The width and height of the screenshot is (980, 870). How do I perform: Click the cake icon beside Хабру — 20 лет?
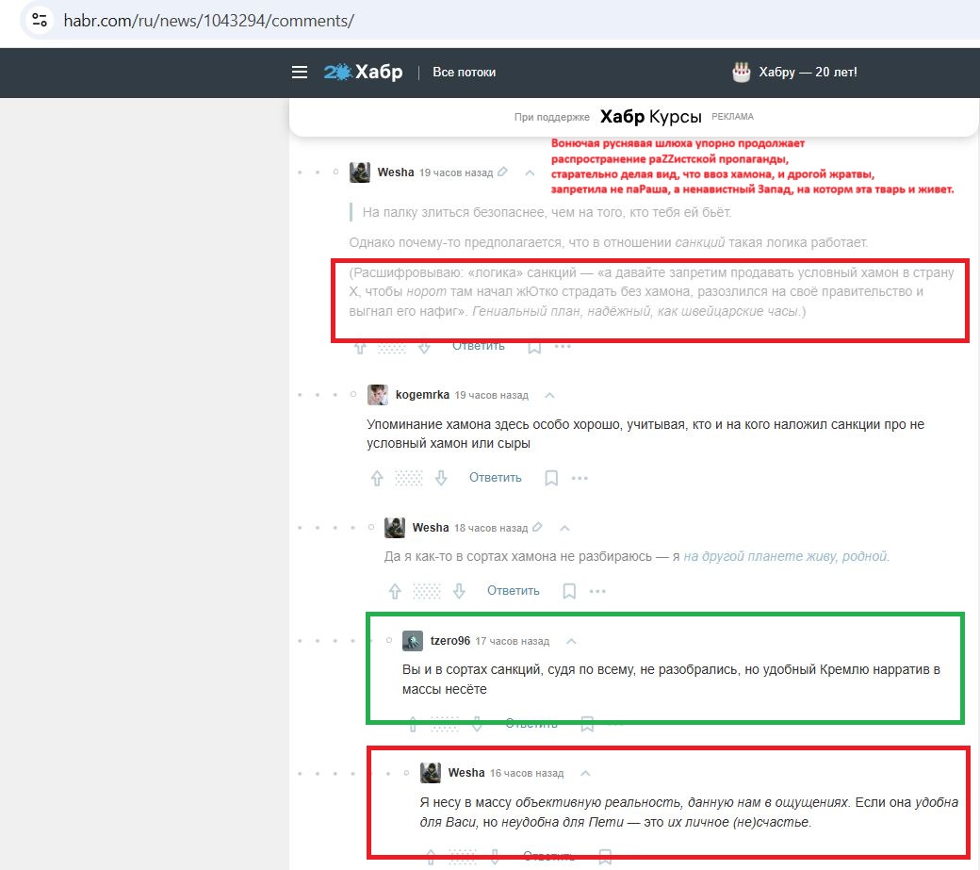click(742, 73)
